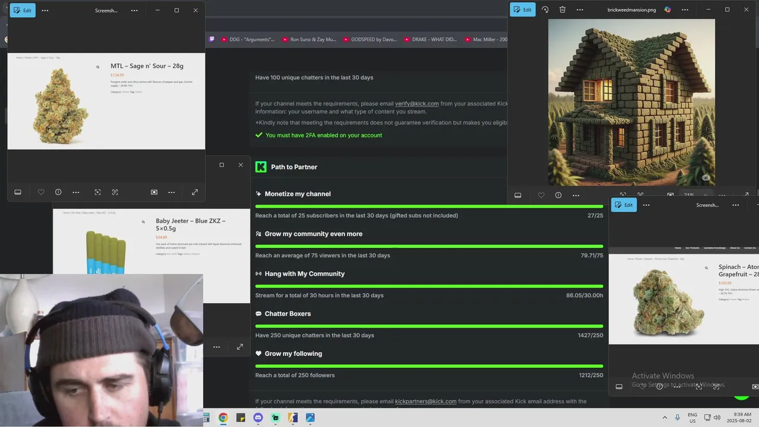Click the kickpartners@kick.com email link

pyautogui.click(x=426, y=401)
